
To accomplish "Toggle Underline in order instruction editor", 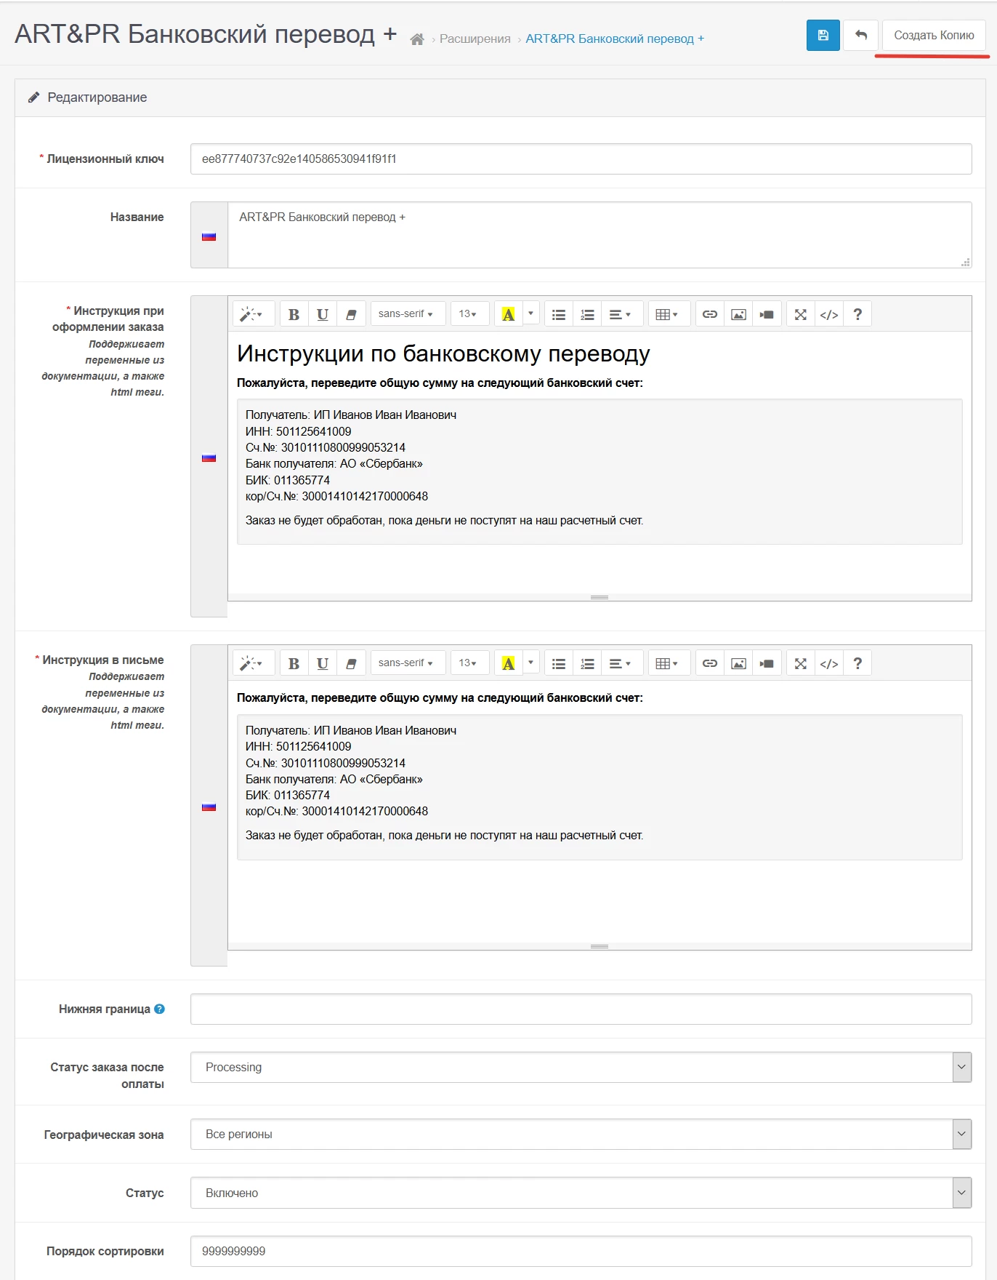I will click(x=323, y=314).
